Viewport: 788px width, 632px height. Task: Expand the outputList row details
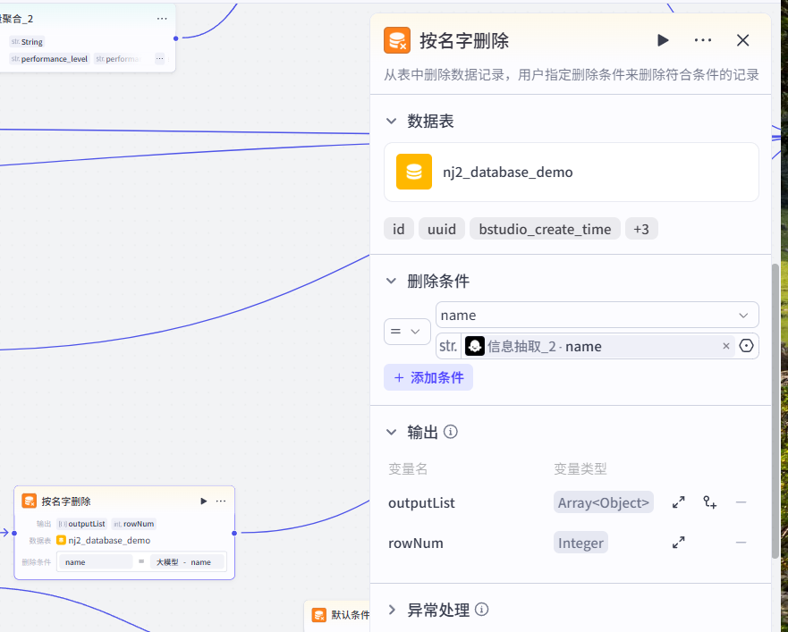679,502
